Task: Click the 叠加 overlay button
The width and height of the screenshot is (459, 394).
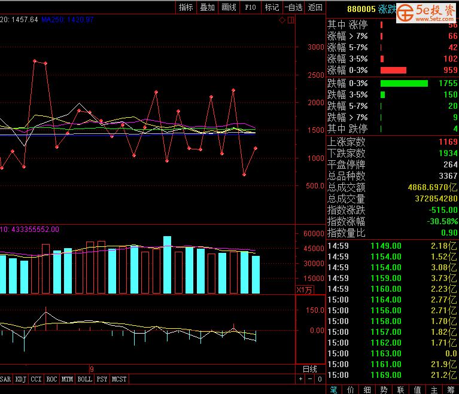Action: coord(207,7)
